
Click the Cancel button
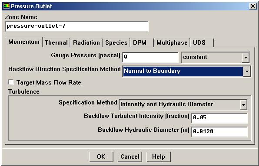[x=130, y=156]
